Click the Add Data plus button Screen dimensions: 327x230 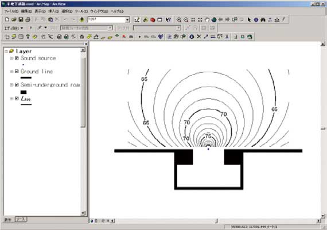pyautogui.click(x=81, y=20)
